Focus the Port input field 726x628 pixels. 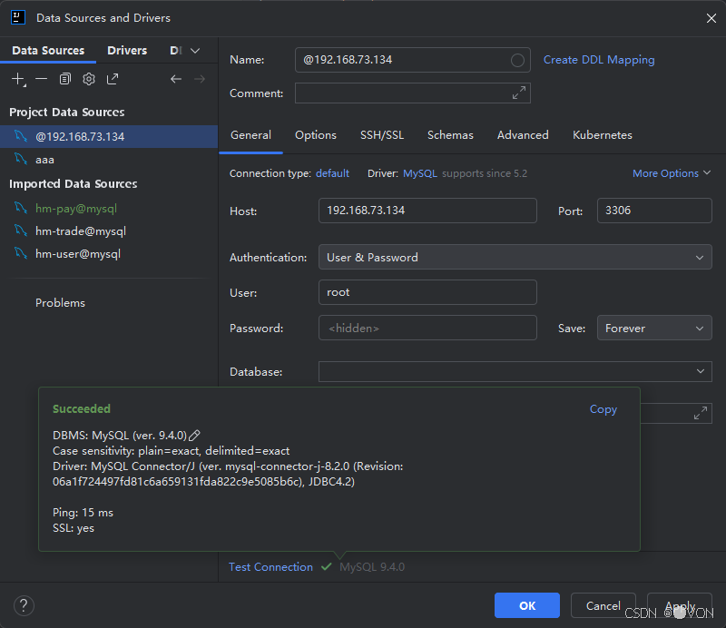coord(654,211)
